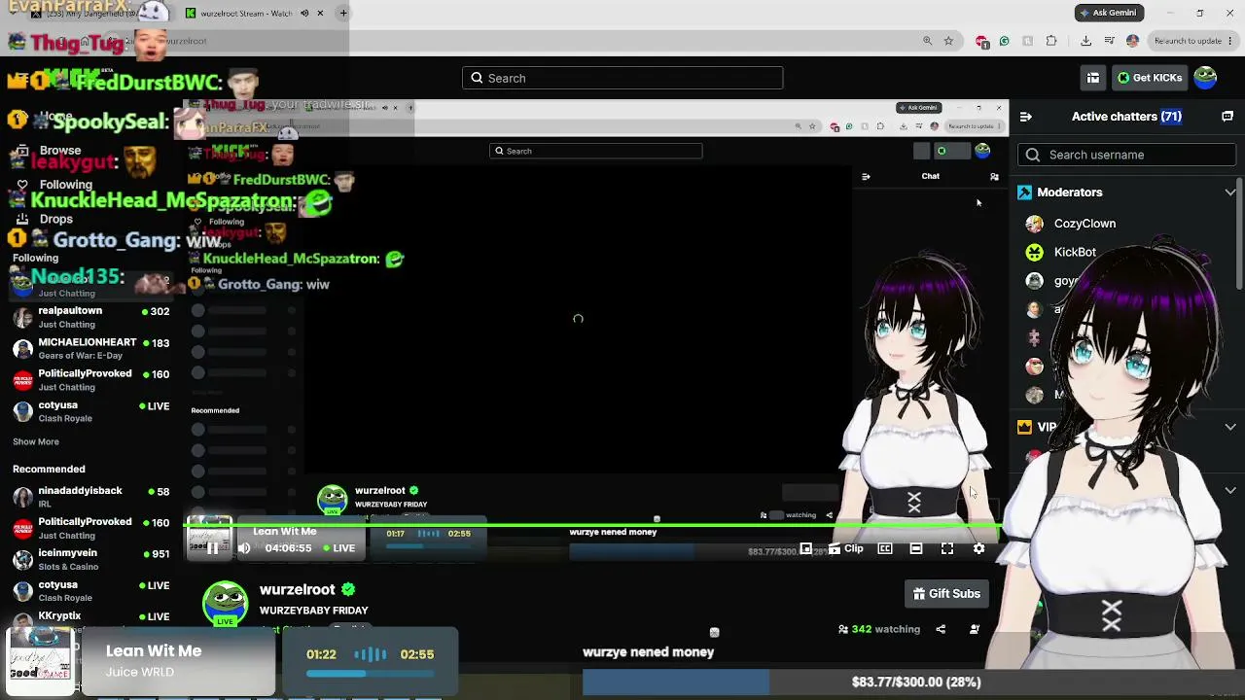This screenshot has height=700, width=1245.
Task: Collapse the chat panel with arrow icon
Action: (1025, 117)
